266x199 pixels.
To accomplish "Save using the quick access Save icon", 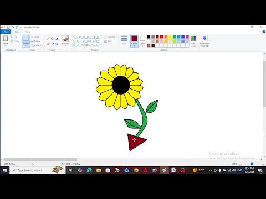I will (8, 27).
